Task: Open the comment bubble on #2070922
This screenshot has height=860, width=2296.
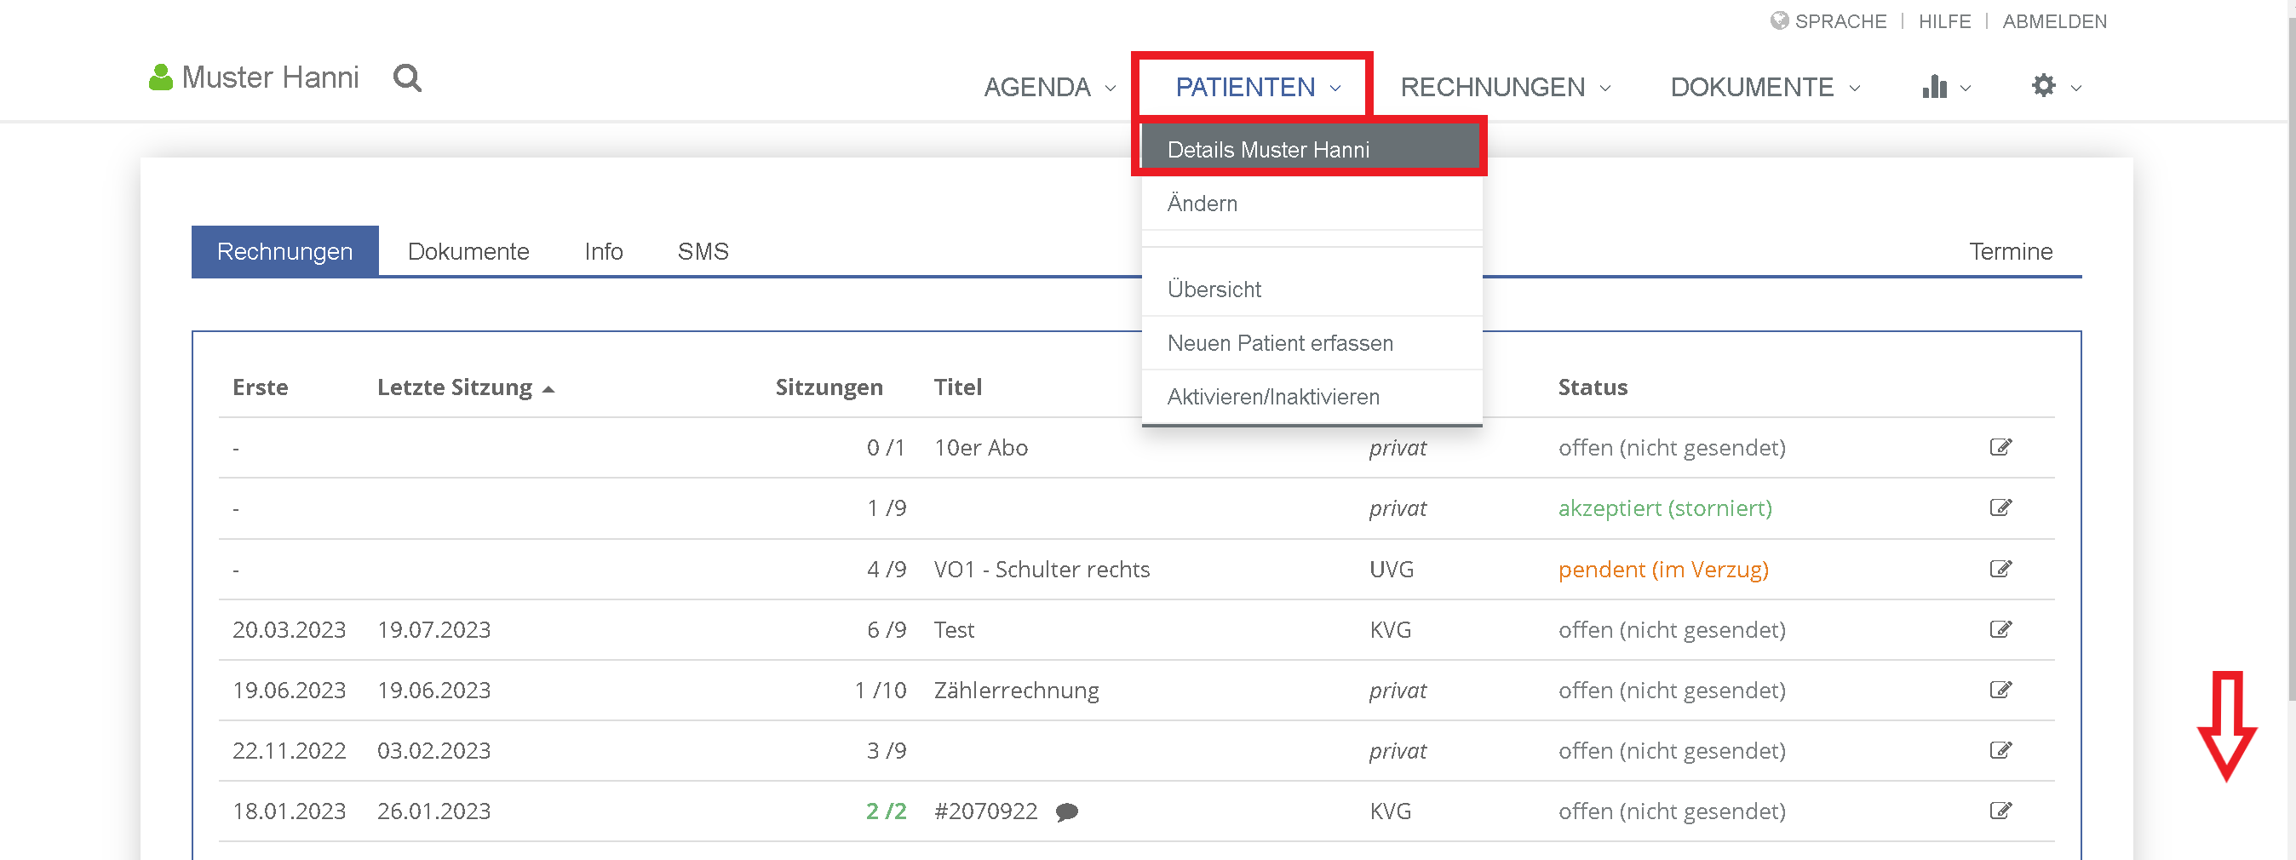Action: tap(1067, 811)
